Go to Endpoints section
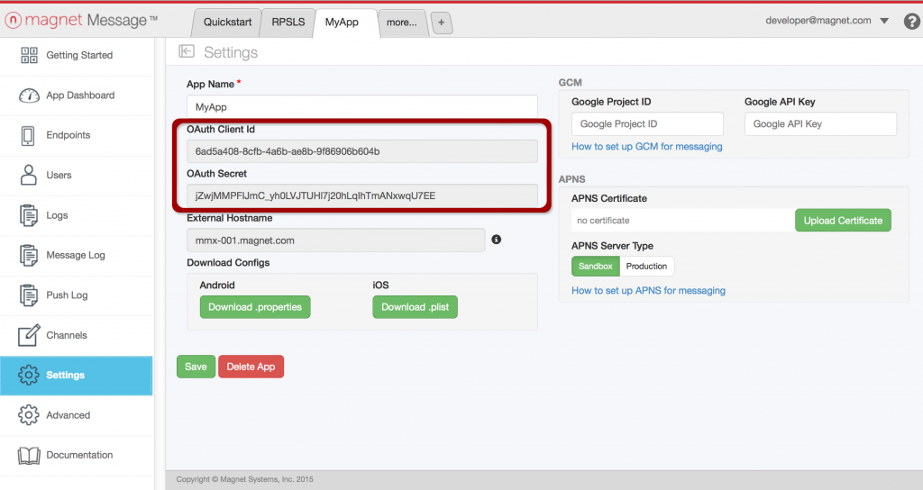This screenshot has height=490, width=923. click(77, 135)
